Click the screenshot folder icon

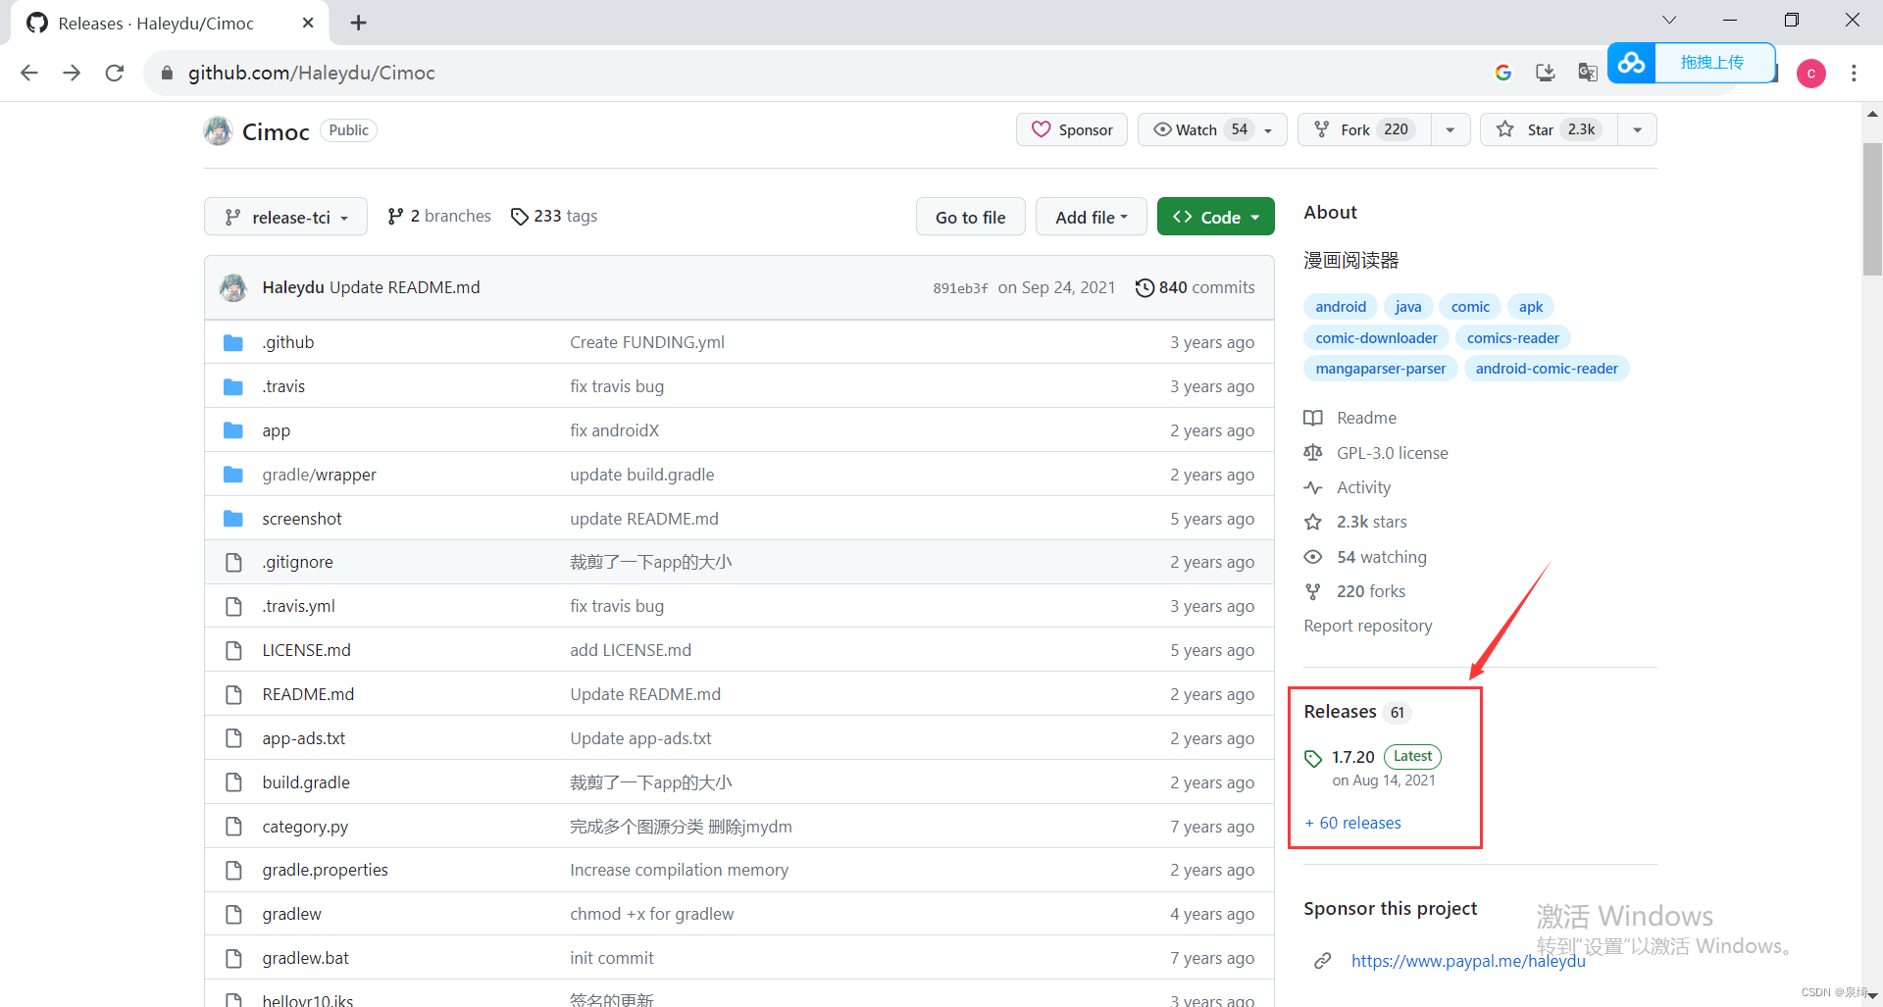tap(233, 519)
